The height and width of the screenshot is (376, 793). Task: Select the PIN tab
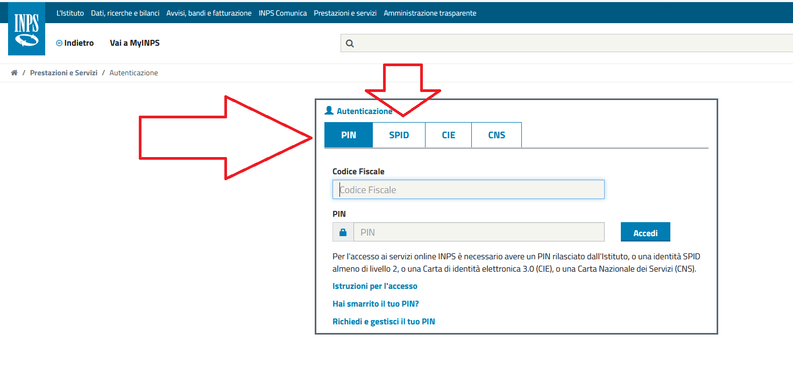(349, 135)
